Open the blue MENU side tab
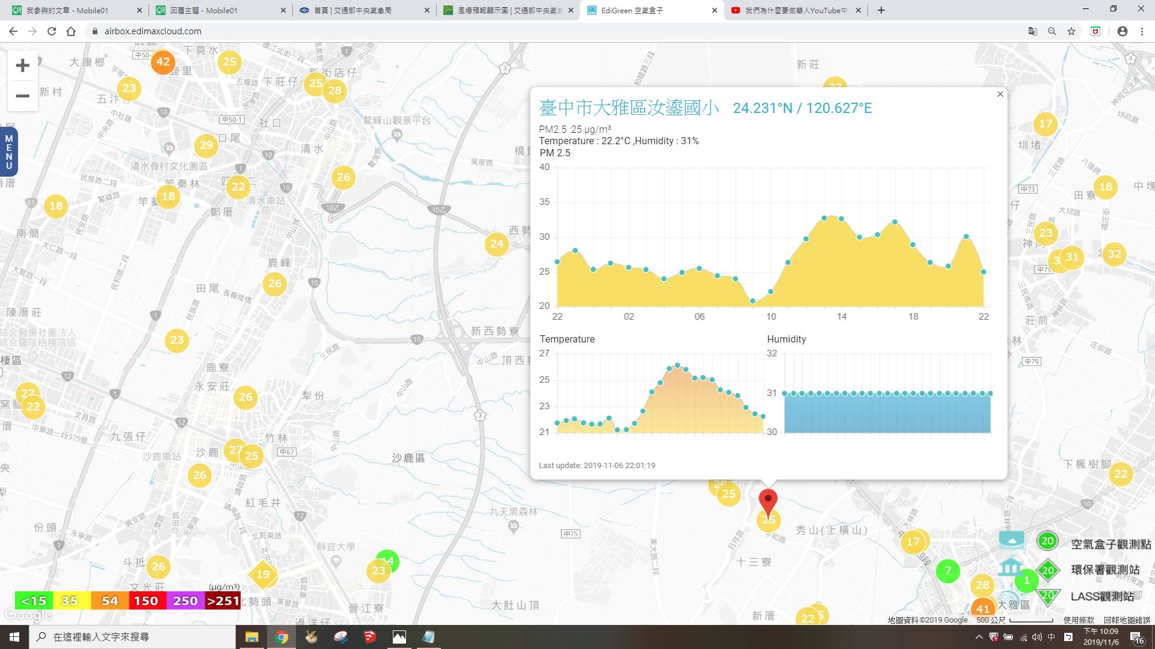The height and width of the screenshot is (649, 1155). [8, 152]
